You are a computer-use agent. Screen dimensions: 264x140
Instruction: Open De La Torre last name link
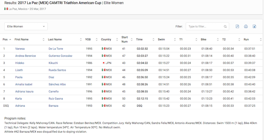click(56, 49)
